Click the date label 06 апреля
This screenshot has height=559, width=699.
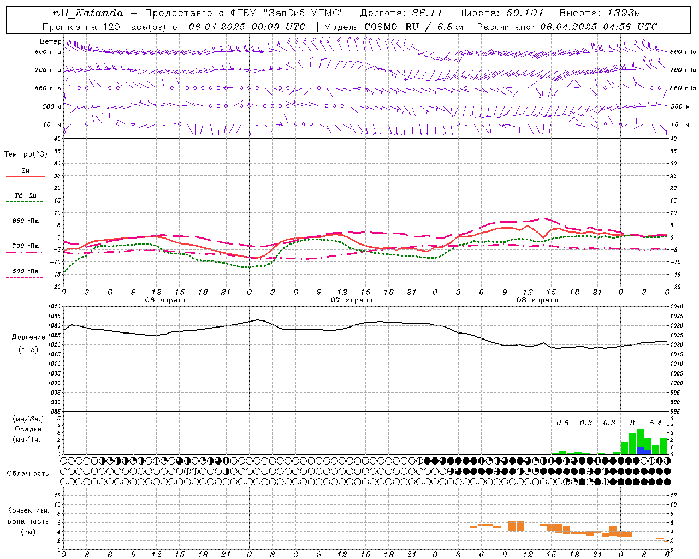tap(165, 300)
